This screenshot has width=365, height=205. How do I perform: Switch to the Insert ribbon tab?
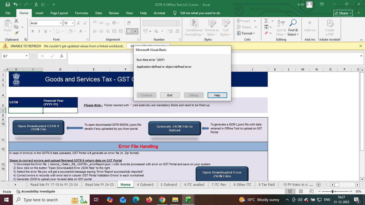pyautogui.click(x=39, y=13)
